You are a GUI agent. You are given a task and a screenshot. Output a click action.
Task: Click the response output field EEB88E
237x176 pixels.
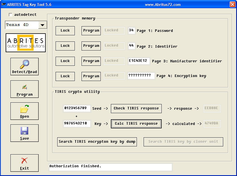click(x=212, y=109)
